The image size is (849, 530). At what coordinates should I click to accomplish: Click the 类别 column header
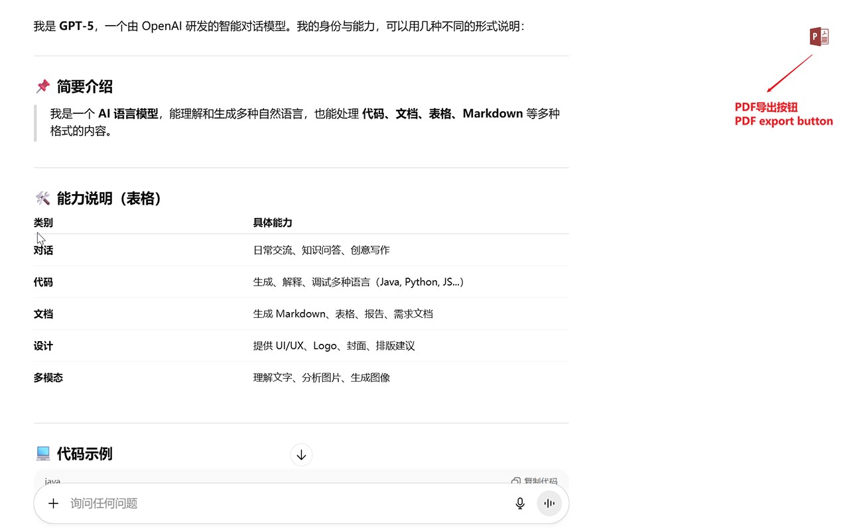(43, 223)
